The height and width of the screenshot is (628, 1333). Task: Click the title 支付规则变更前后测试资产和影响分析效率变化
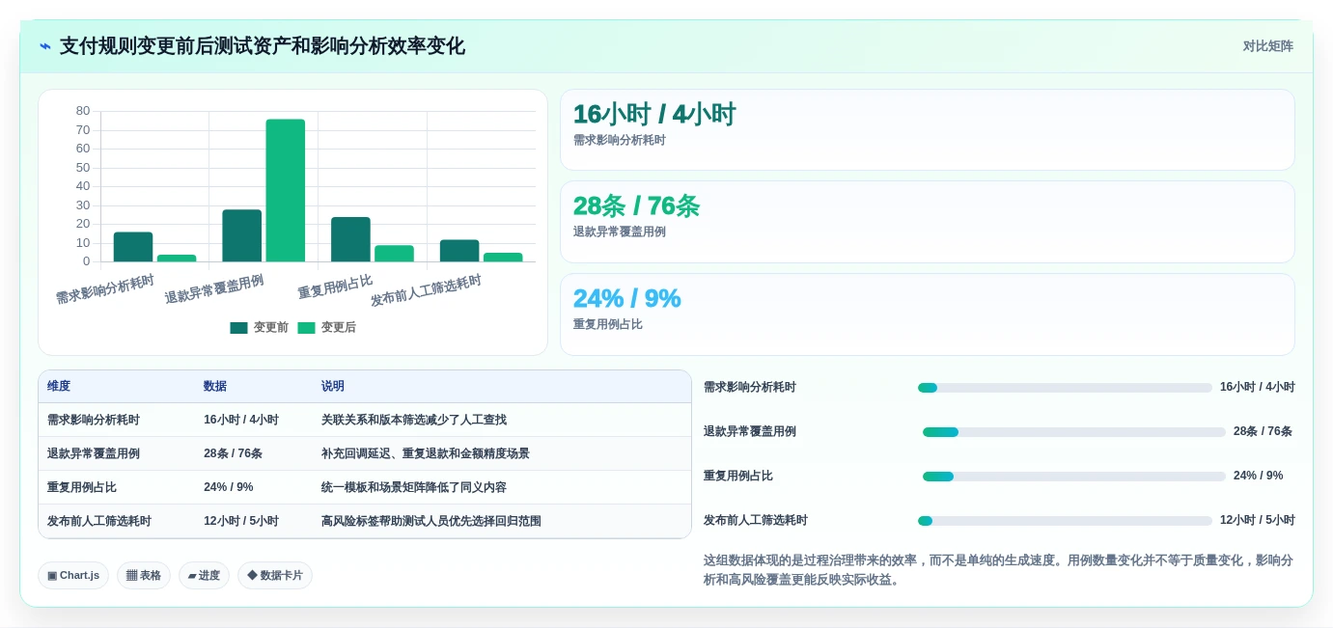click(263, 46)
